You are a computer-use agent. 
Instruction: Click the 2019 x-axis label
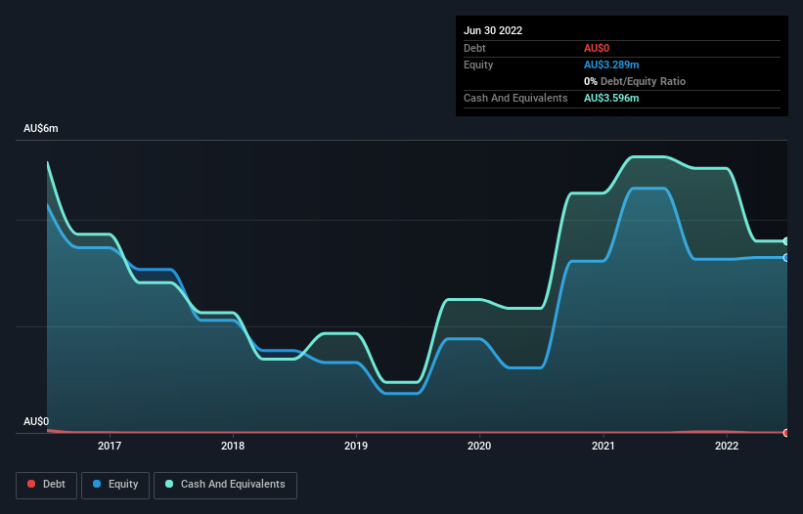(356, 446)
